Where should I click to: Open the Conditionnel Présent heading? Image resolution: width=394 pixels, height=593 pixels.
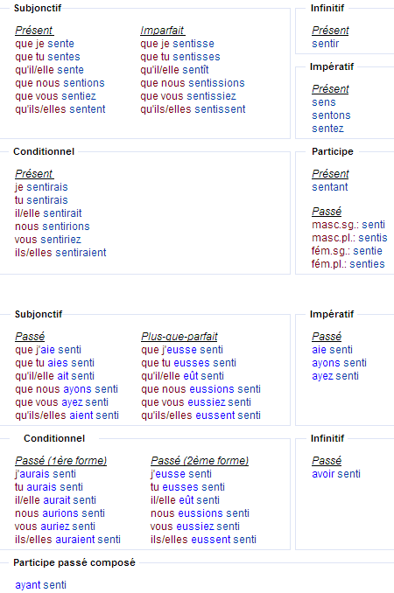tap(34, 174)
